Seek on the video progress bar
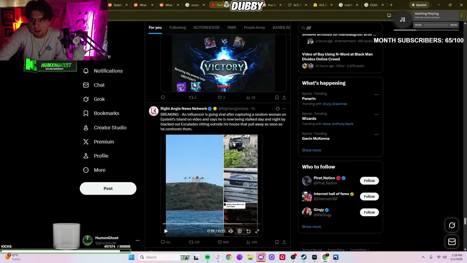The image size is (467, 263). [x=212, y=224]
